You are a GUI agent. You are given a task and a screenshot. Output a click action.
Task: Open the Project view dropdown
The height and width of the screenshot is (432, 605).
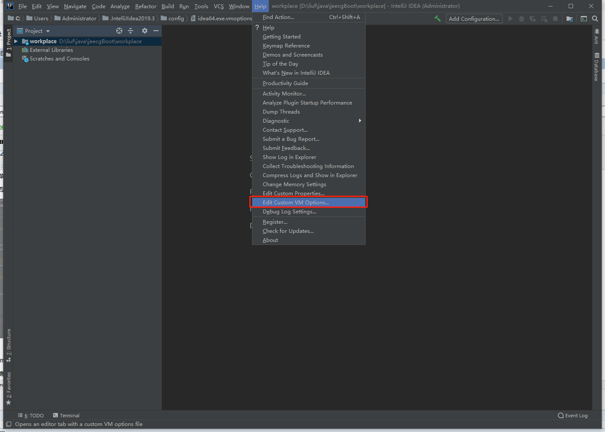(x=34, y=31)
